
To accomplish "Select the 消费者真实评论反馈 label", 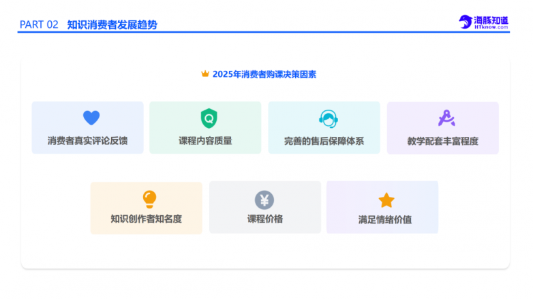I will click(87, 142).
